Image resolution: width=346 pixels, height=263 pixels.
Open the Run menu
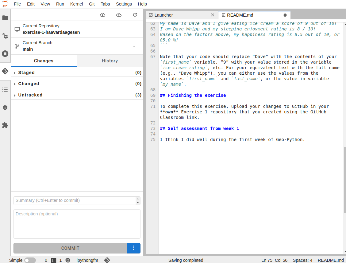coord(60,4)
